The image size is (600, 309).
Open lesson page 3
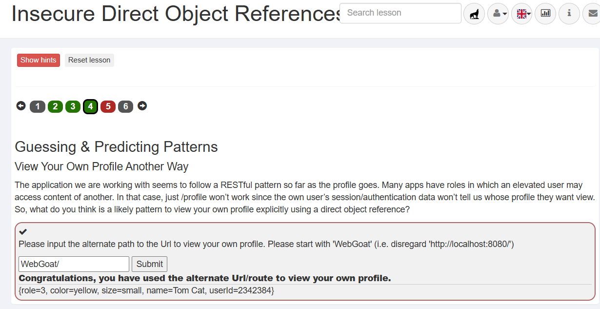[73, 106]
